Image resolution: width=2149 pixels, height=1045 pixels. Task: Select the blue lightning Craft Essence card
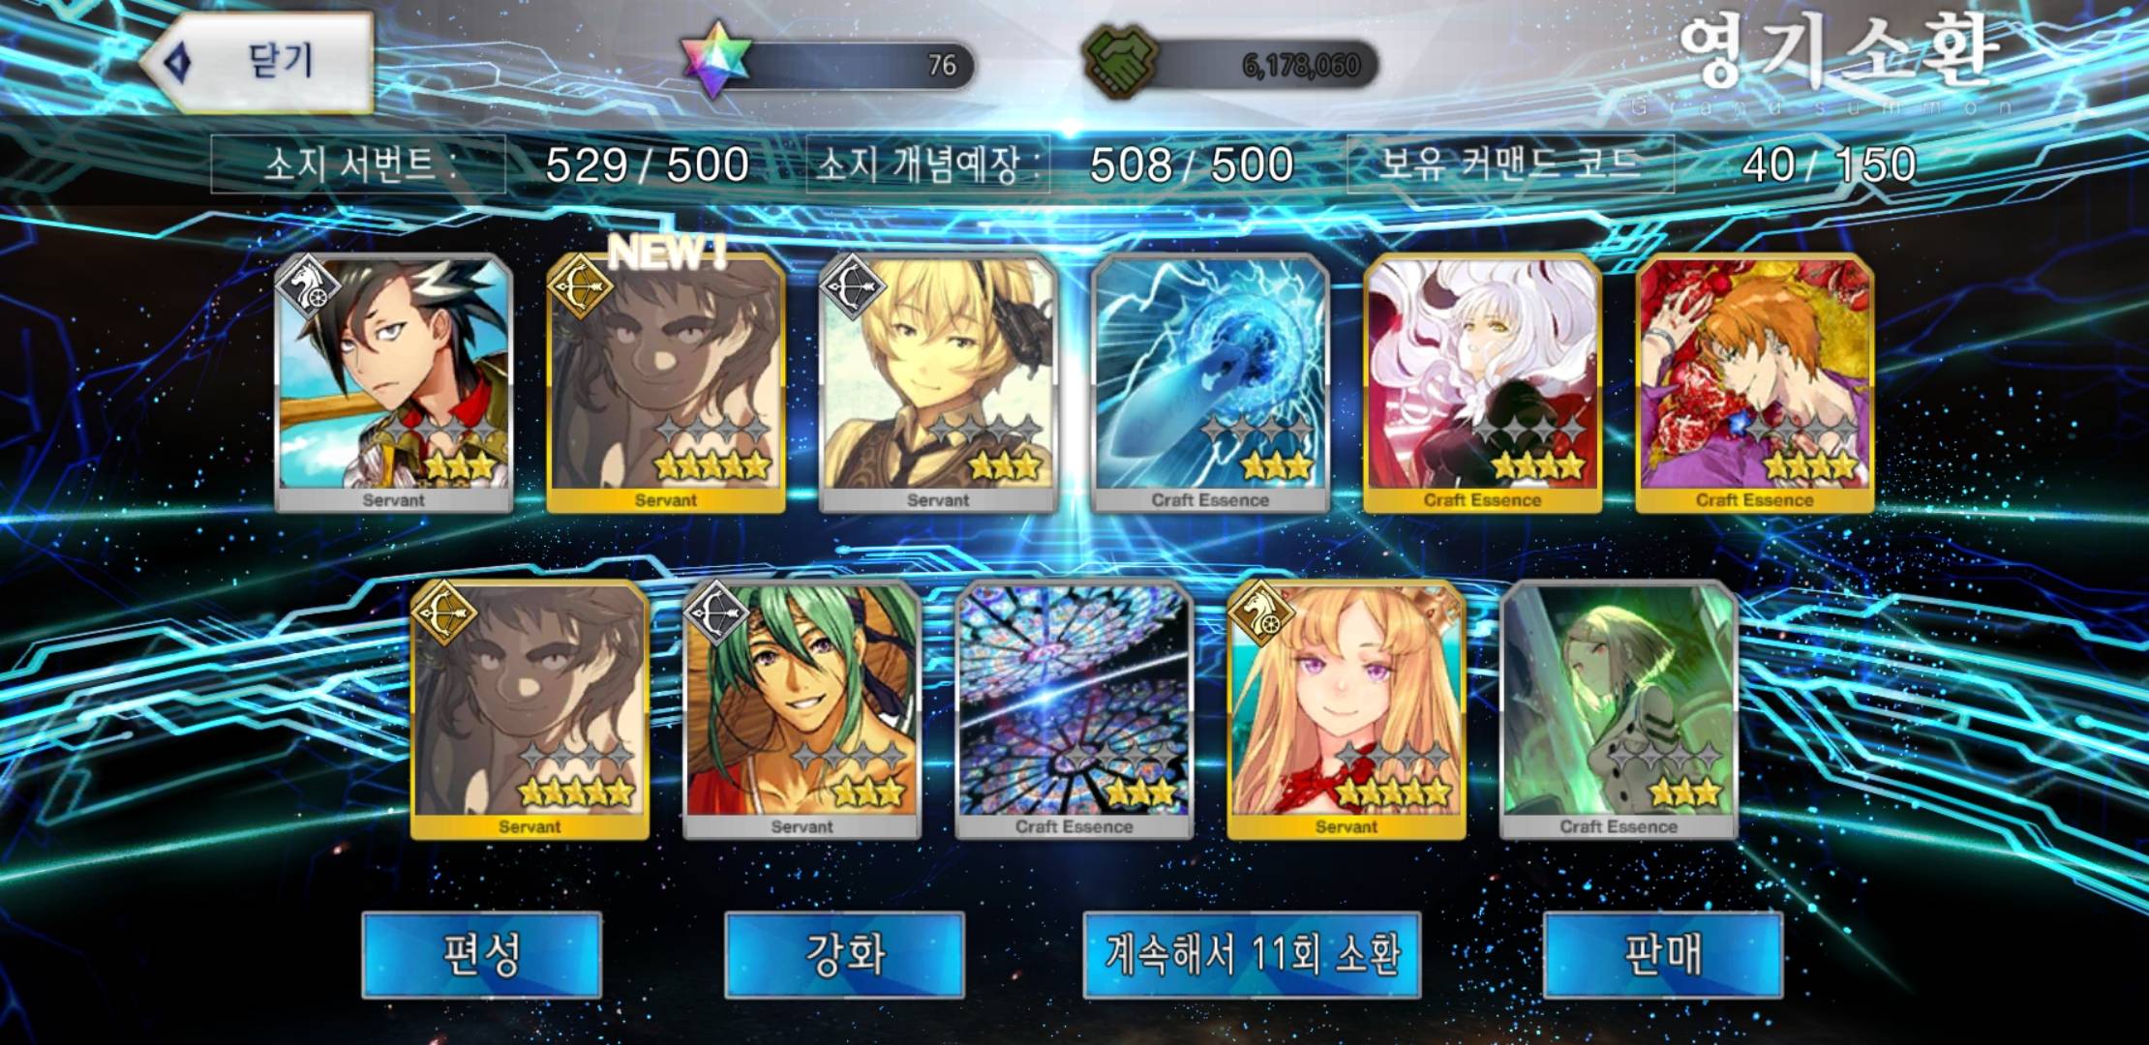point(1210,383)
